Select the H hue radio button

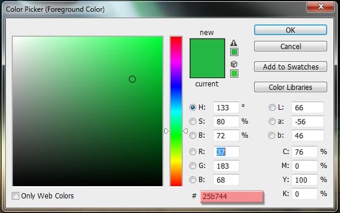[193, 107]
